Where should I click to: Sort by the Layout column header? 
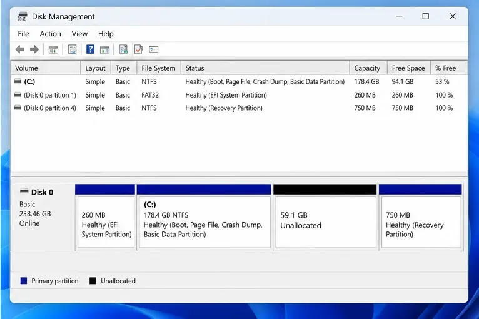[x=96, y=68]
